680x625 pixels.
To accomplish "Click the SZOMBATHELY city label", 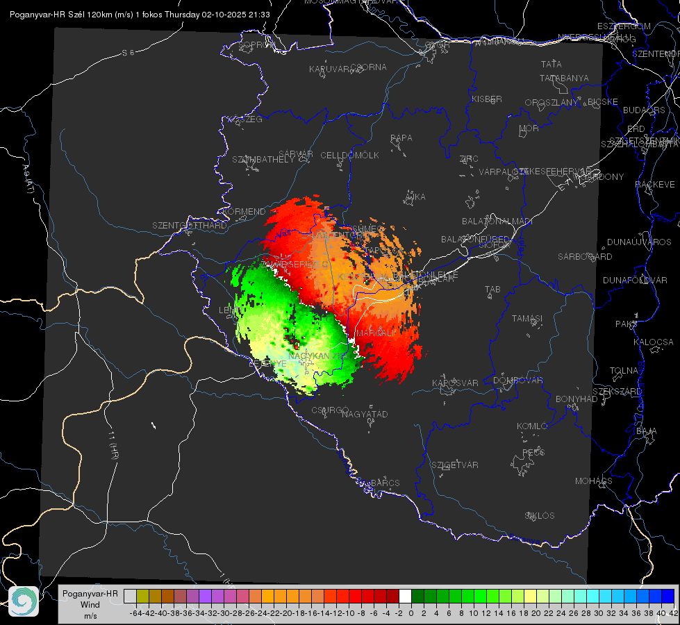I will coord(263,160).
